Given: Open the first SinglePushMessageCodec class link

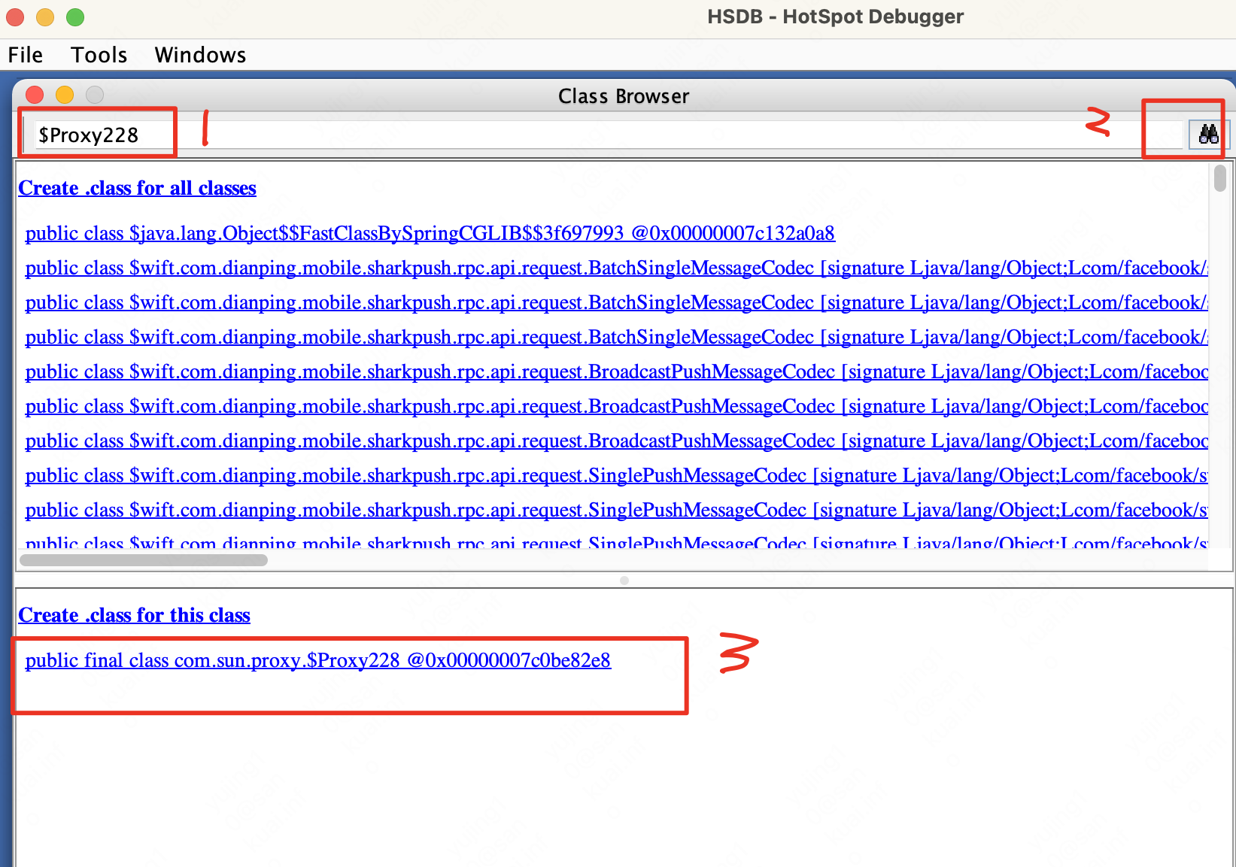Looking at the screenshot, I should tap(451, 475).
